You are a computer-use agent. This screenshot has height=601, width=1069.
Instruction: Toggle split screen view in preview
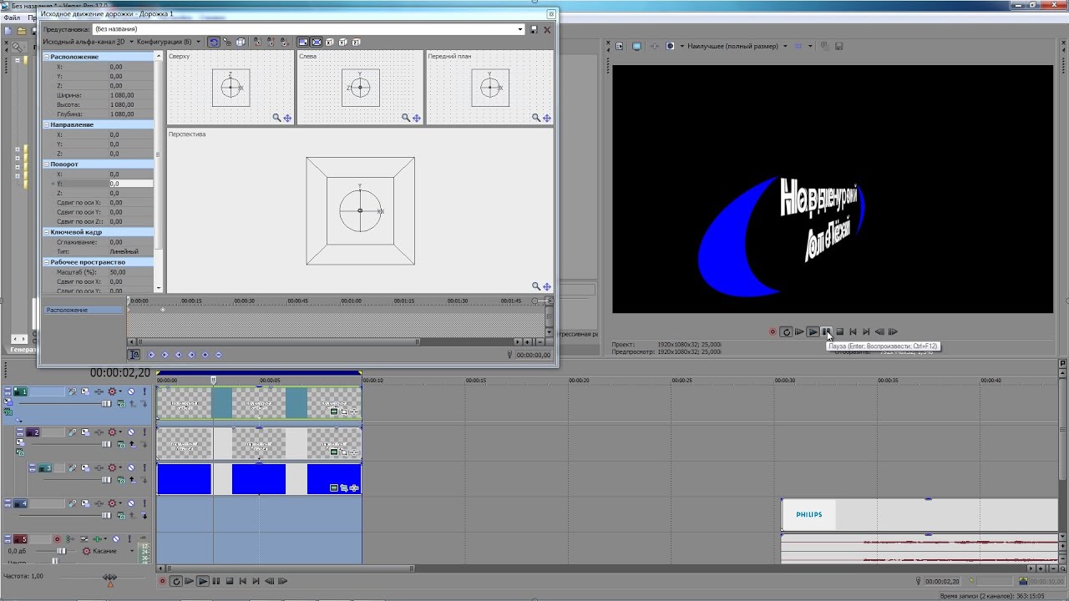(671, 46)
